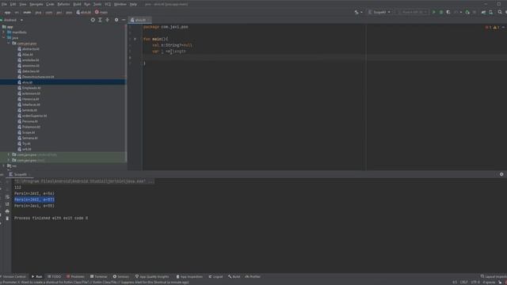The image size is (507, 285).
Task: Select opened file in Project panel
Action: coord(93,20)
